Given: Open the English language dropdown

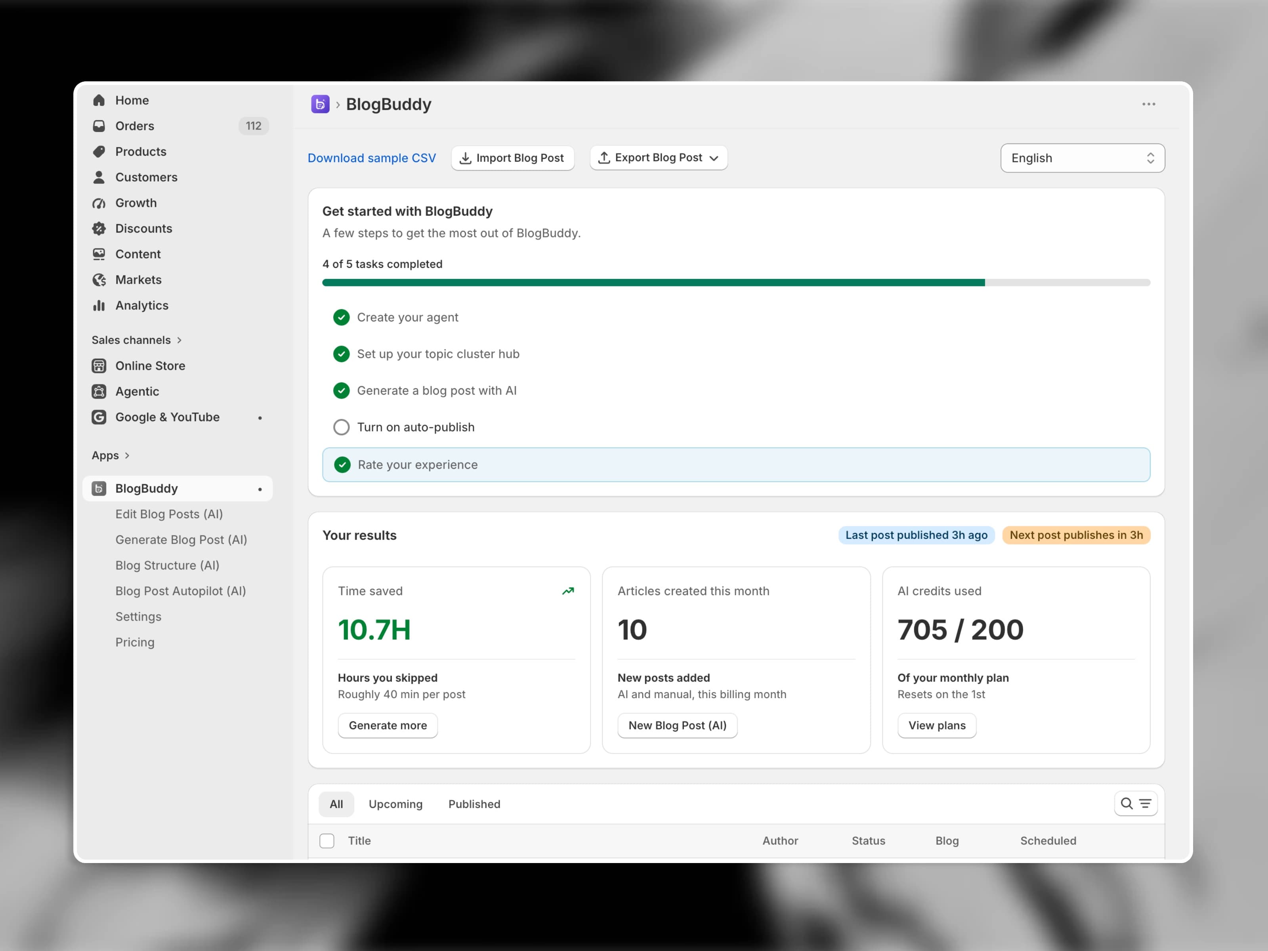Looking at the screenshot, I should pos(1082,158).
